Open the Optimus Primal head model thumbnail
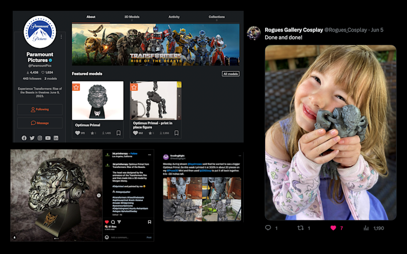This screenshot has height=254, width=407. point(98,100)
